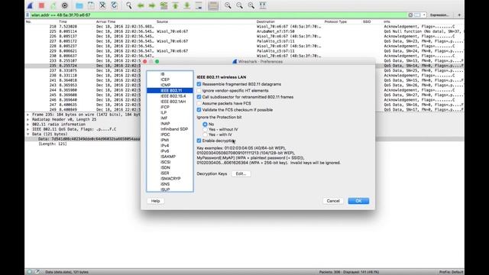Image resolution: width=489 pixels, height=275 pixels.
Task: Confirm preferences with OK
Action: 358,201
